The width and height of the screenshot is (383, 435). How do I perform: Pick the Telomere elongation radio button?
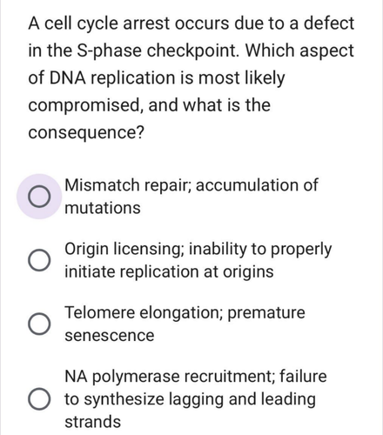pos(39,324)
